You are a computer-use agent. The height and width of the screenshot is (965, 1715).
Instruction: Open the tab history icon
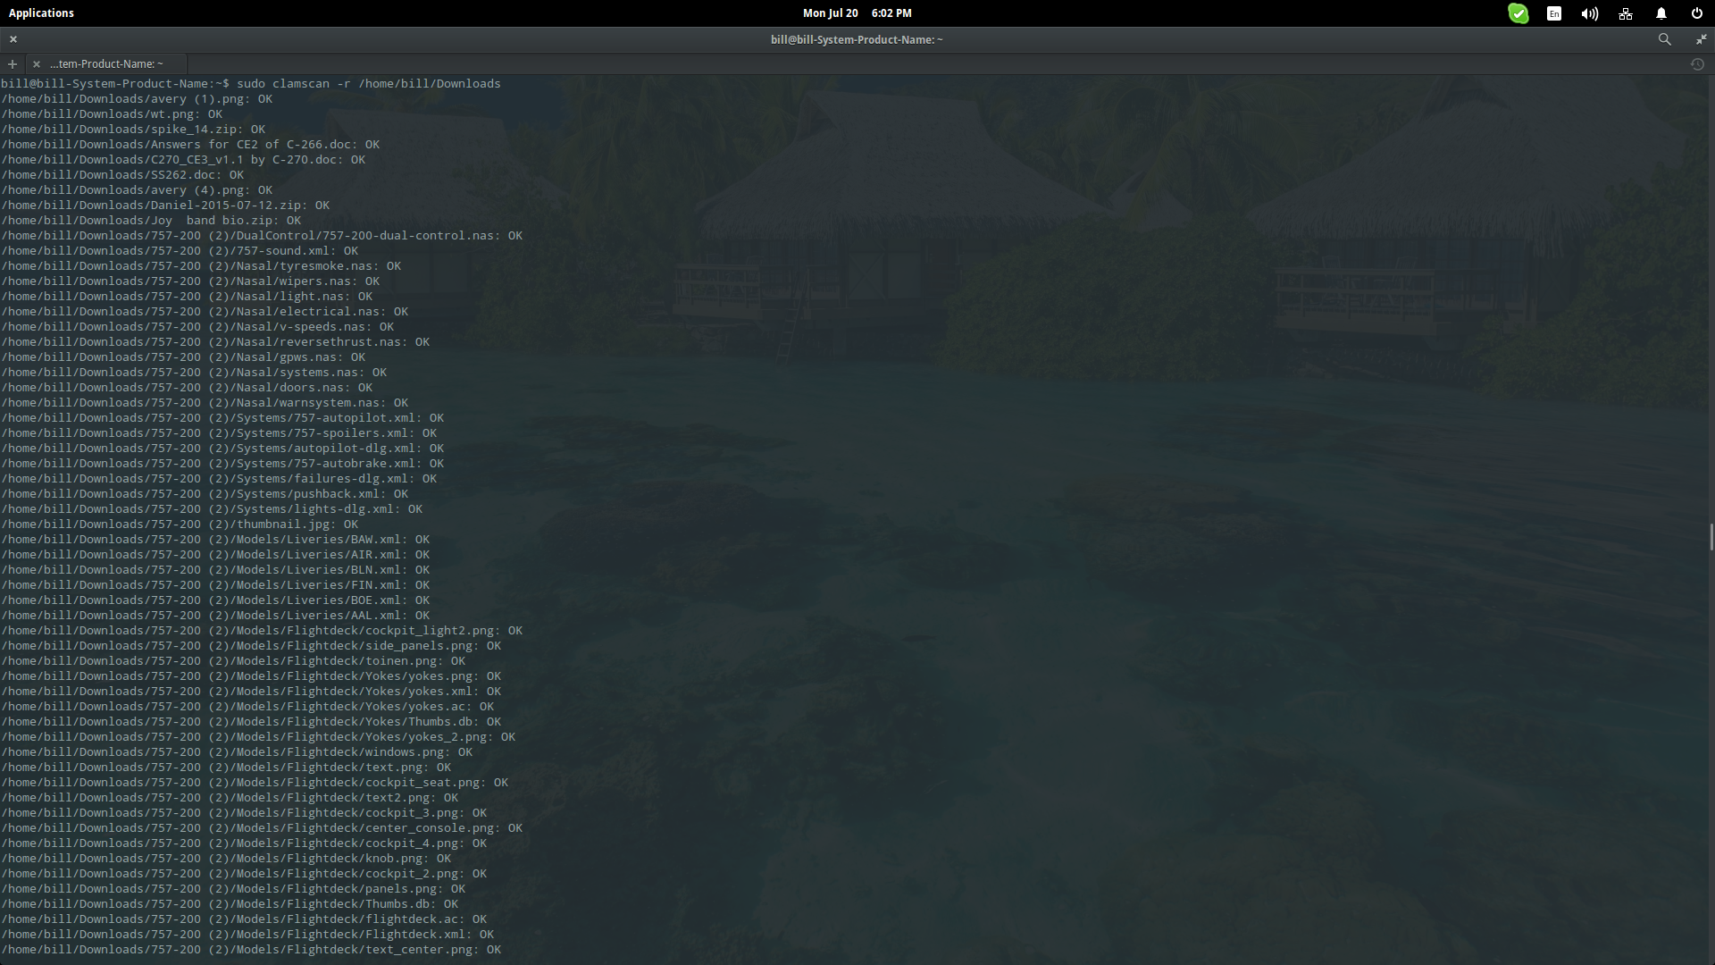pos(1697,64)
